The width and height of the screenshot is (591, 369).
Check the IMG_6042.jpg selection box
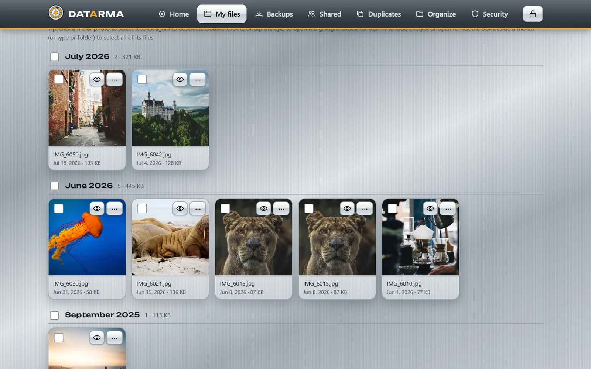click(x=142, y=79)
